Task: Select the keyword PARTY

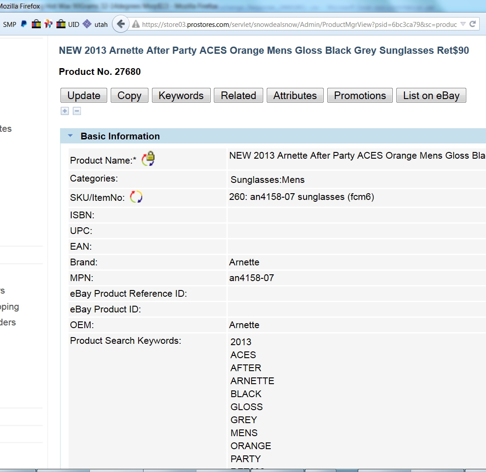Action: (246, 459)
